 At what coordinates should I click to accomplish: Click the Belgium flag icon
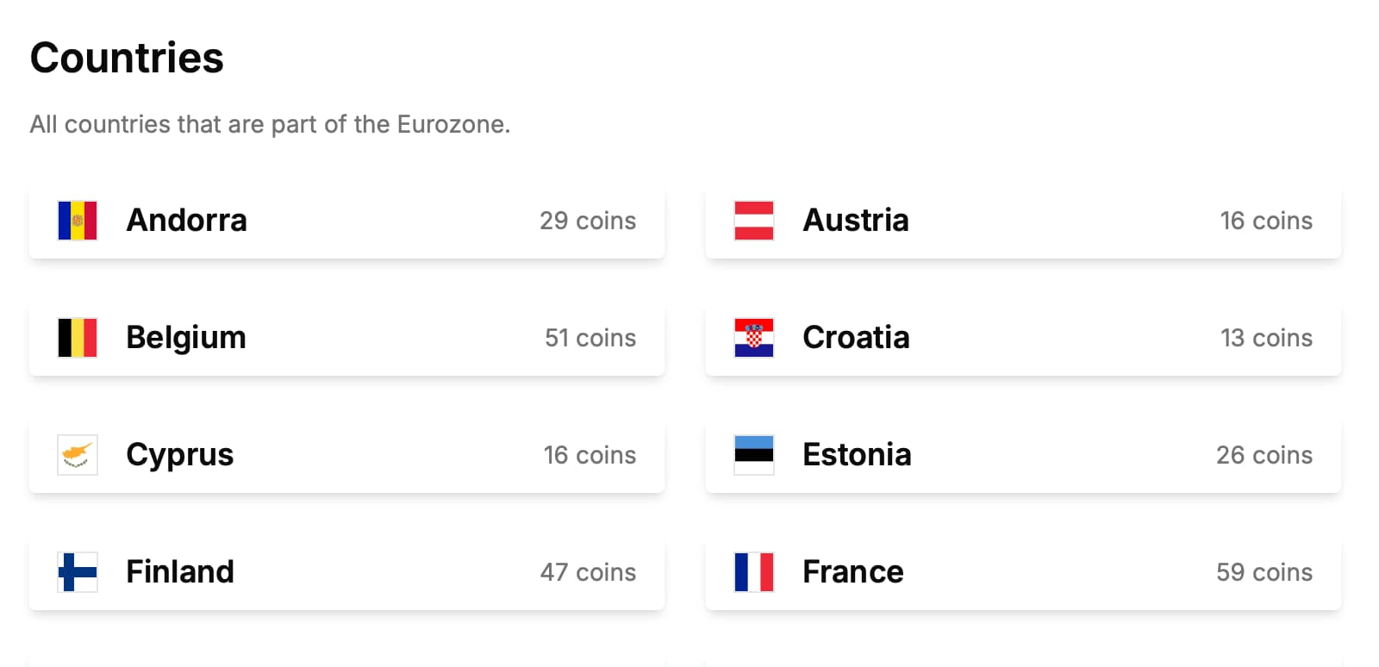click(77, 338)
